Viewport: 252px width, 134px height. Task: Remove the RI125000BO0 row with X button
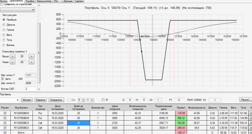(250, 113)
